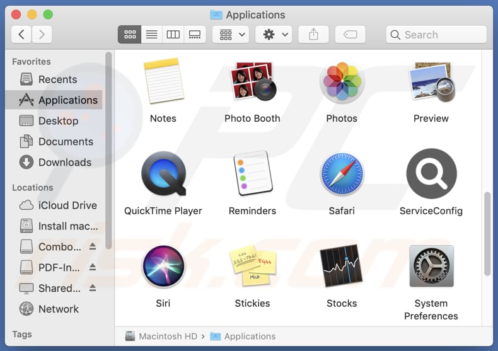This screenshot has height=351, width=498.
Task: Open Desktop in the sidebar
Action: coord(54,121)
